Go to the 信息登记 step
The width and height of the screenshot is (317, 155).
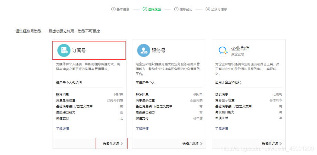[186, 9]
